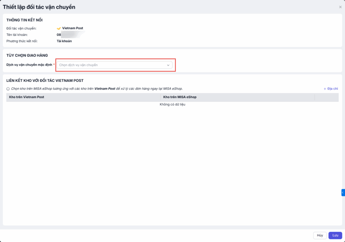Image resolution: width=345 pixels, height=242 pixels.
Task: Click the TÙY CHỌN GIAO HÀNG section heading
Action: pyautogui.click(x=27, y=55)
